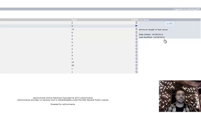This screenshot has width=201, height=113.
Task: Click the osCommerce copyright footer line
Action: [63, 98]
